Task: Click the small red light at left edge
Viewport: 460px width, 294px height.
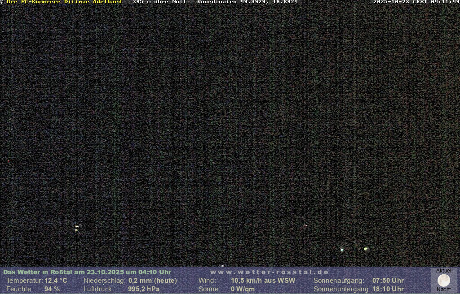Action: pos(9,160)
